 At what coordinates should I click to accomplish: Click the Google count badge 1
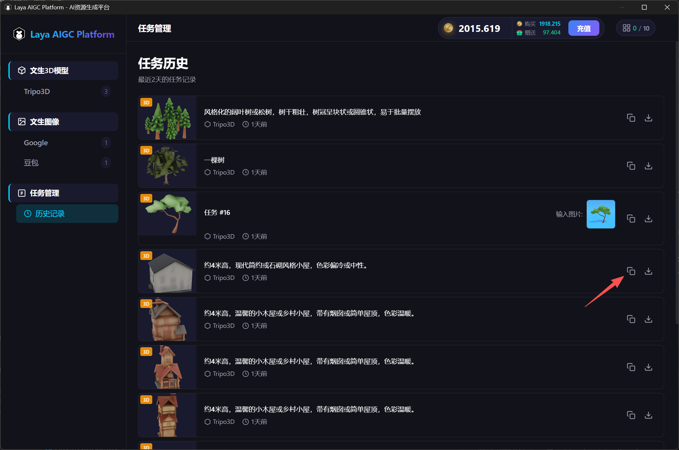pyautogui.click(x=106, y=143)
